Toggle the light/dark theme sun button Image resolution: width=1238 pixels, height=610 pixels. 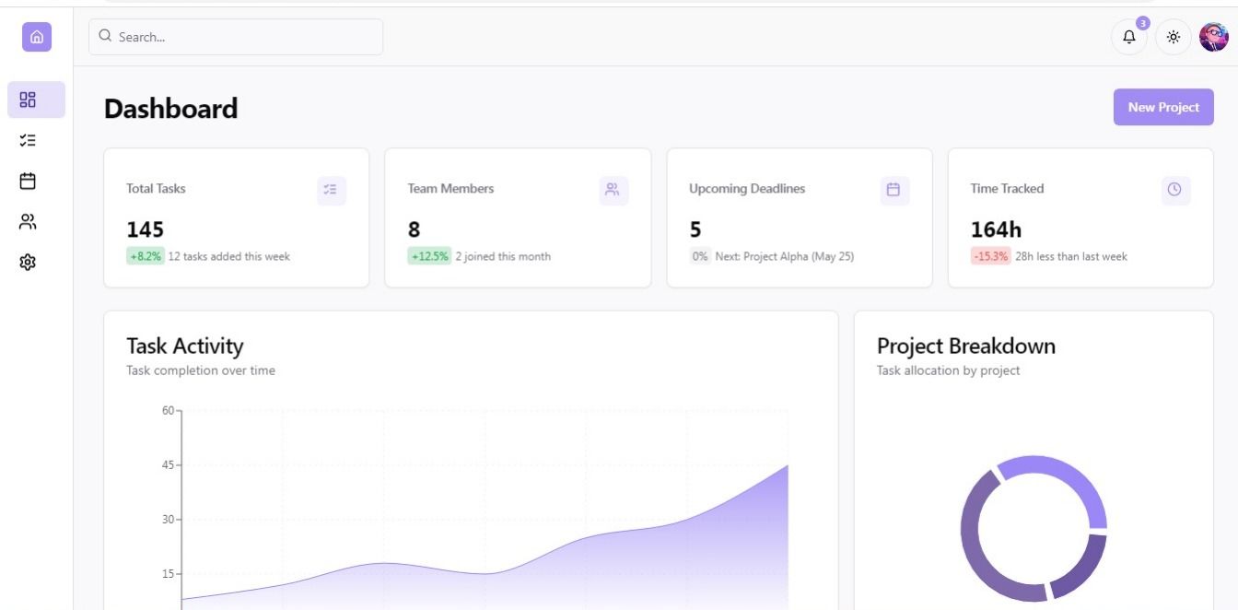(x=1173, y=38)
